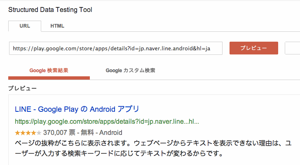300x165 pixels.
Task: Click the プレビュー section label
Action: click(x=23, y=88)
